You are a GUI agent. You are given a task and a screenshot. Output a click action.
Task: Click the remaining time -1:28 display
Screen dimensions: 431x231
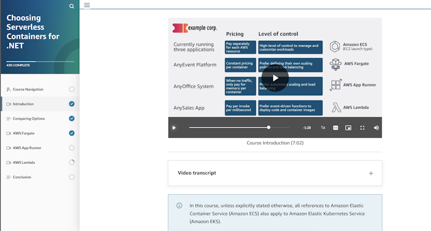[307, 128]
